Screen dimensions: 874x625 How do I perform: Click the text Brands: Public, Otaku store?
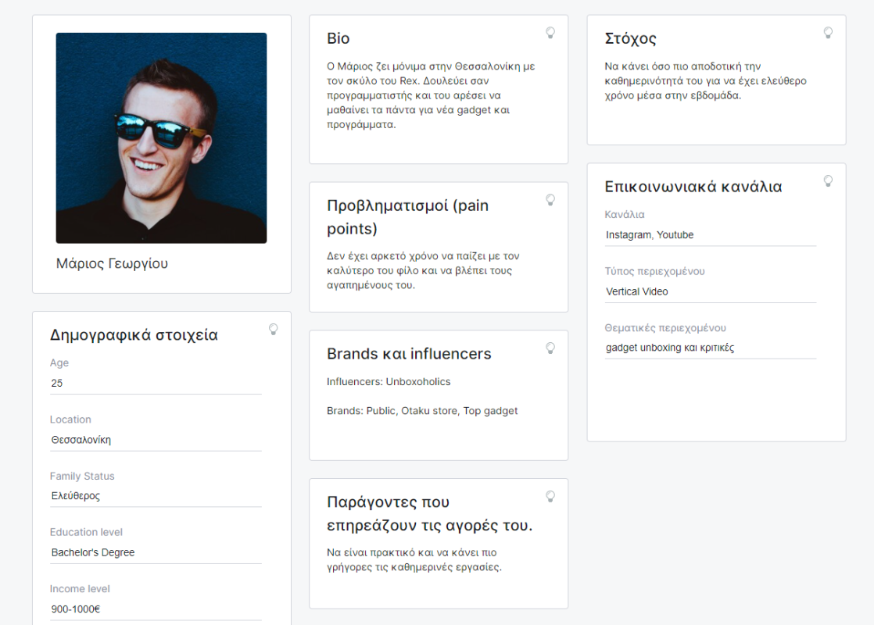pyautogui.click(x=422, y=410)
